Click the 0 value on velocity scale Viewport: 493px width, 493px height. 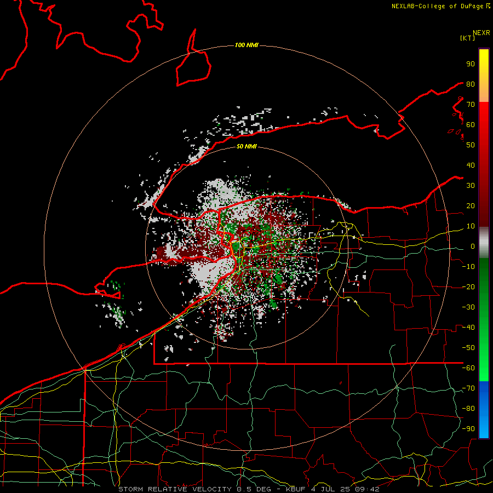473,246
